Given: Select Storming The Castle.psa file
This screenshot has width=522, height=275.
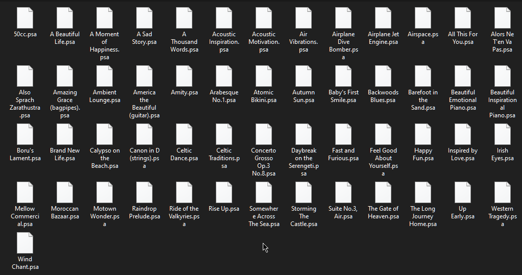Looking at the screenshot, I should pos(304,193).
